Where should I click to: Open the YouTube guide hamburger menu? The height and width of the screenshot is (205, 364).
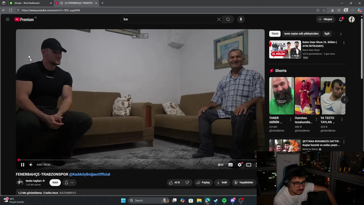(x=7, y=19)
